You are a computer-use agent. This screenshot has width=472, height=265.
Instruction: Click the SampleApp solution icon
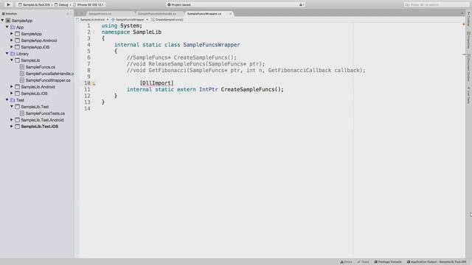[8, 21]
